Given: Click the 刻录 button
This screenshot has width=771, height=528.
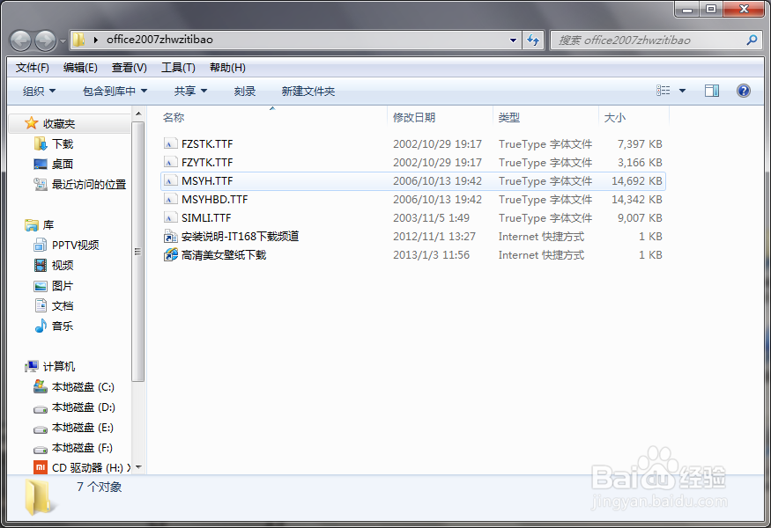Looking at the screenshot, I should 244,91.
